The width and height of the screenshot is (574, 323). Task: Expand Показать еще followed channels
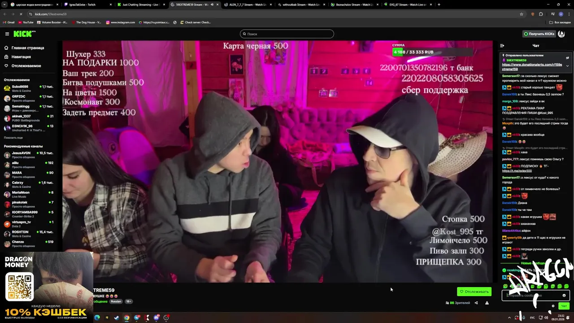point(13,138)
